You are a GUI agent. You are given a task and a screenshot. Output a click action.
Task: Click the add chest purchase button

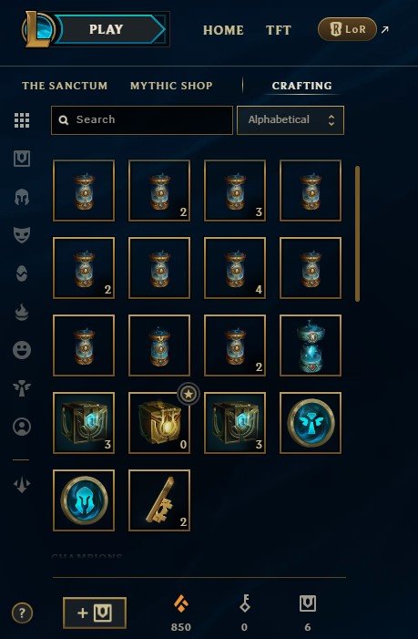95,613
